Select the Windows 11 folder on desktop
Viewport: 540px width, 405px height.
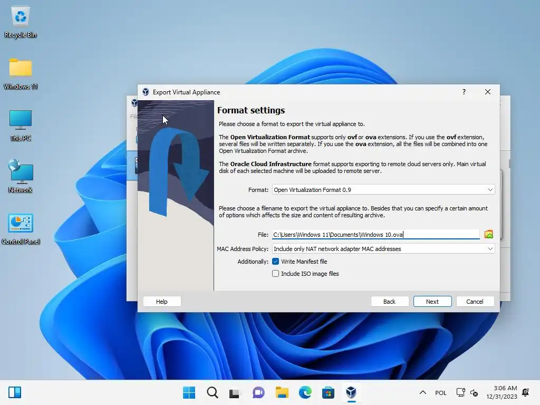point(21,74)
